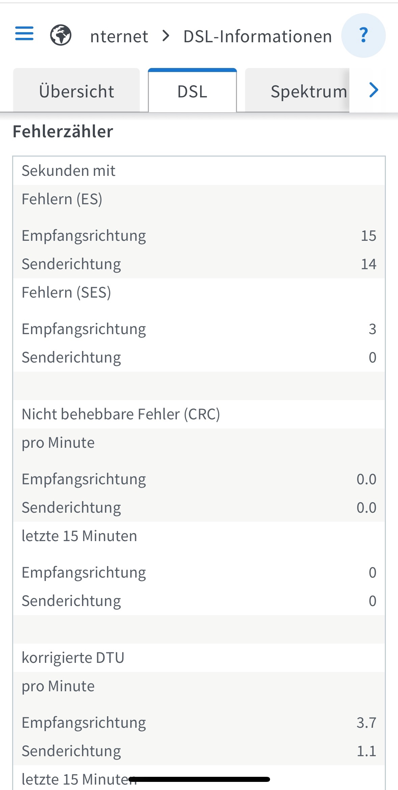Viewport: 398px width, 790px height.
Task: Click the DTU Empfangsrichtung value 3.7
Action: (366, 723)
